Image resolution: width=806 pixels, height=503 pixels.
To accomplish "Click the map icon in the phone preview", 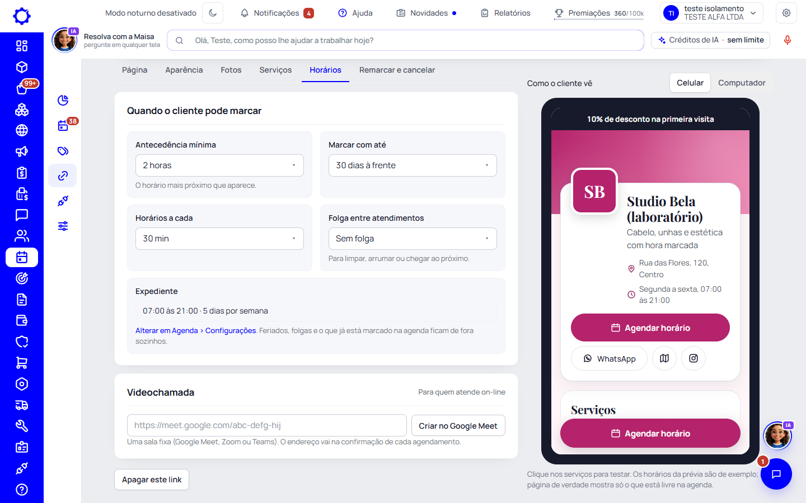I will (664, 358).
